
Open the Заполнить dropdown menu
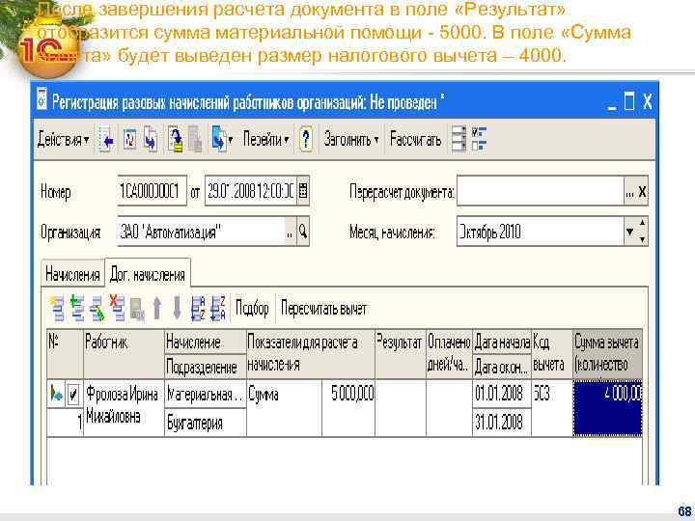(351, 140)
